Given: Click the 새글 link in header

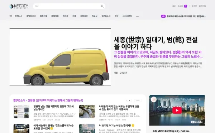Looking at the screenshot, I should pyautogui.click(x=174, y=6).
